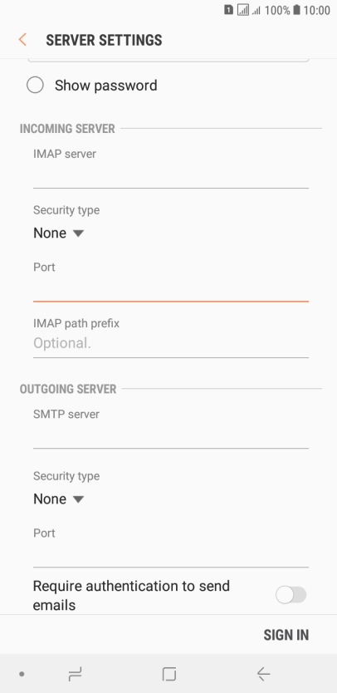Tap the arrow beside outgoing None security
The width and height of the screenshot is (337, 693).
tap(78, 499)
